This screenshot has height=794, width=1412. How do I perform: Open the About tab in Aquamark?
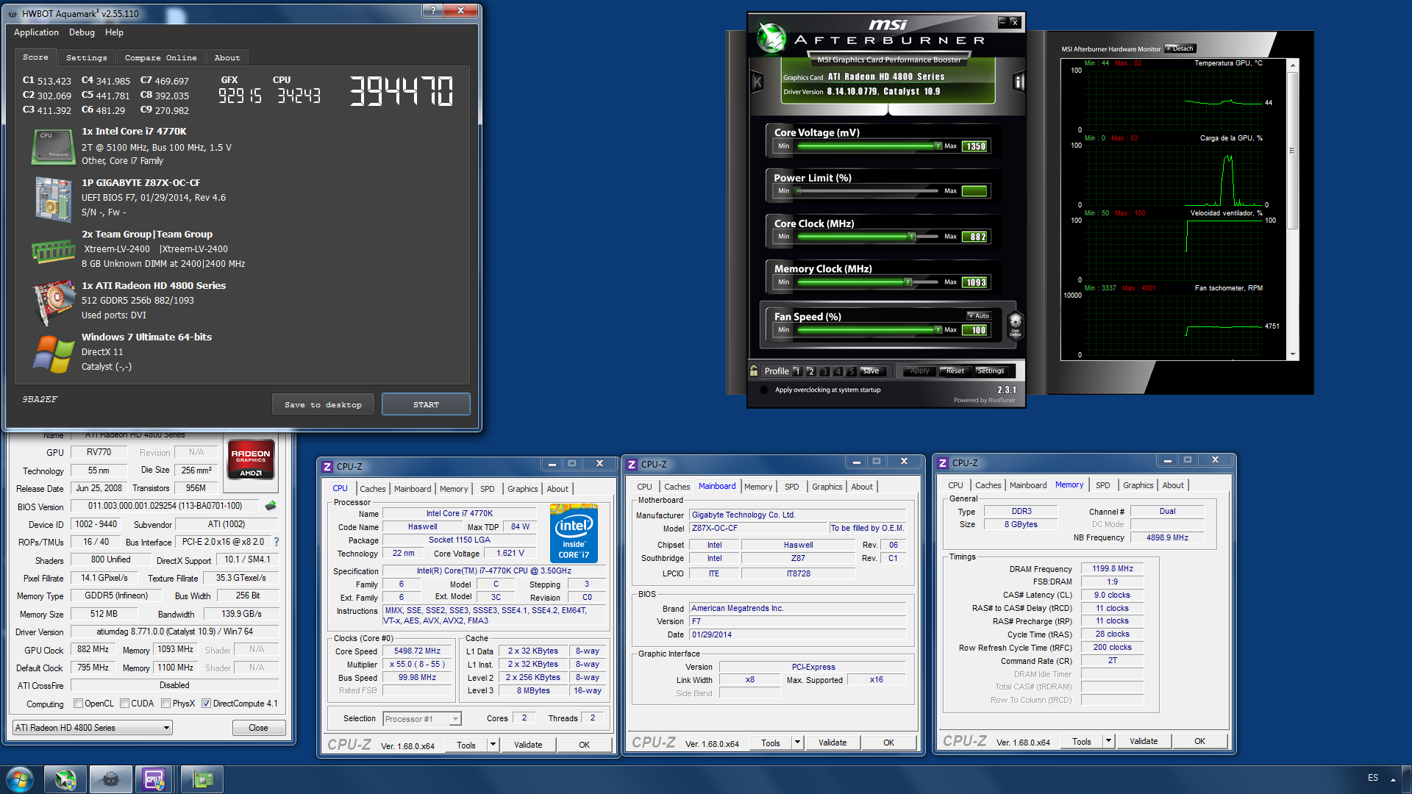coord(227,57)
